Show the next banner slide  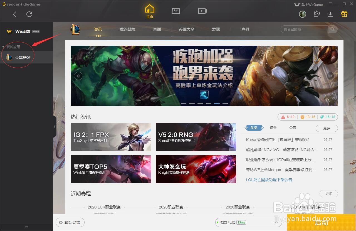click(x=330, y=76)
